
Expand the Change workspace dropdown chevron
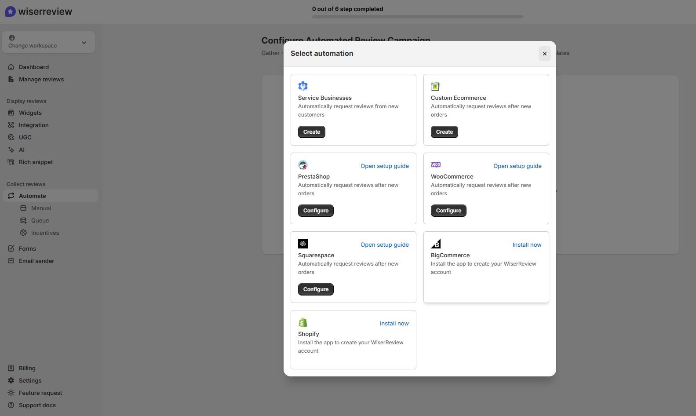[x=84, y=43]
